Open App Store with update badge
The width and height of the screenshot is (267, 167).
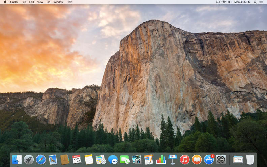209,160
